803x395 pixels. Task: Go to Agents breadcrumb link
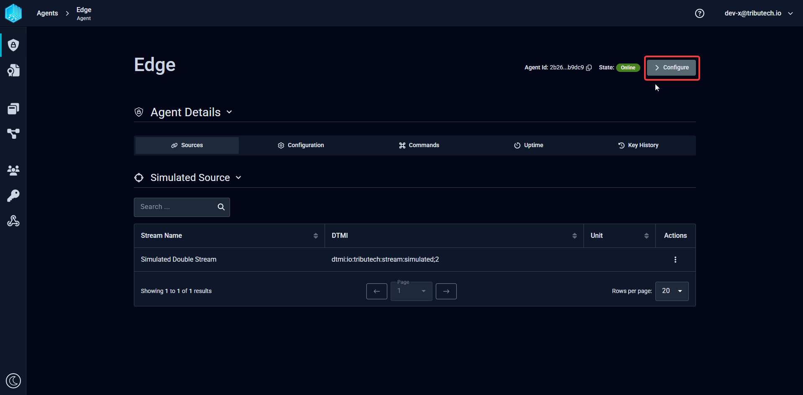47,13
